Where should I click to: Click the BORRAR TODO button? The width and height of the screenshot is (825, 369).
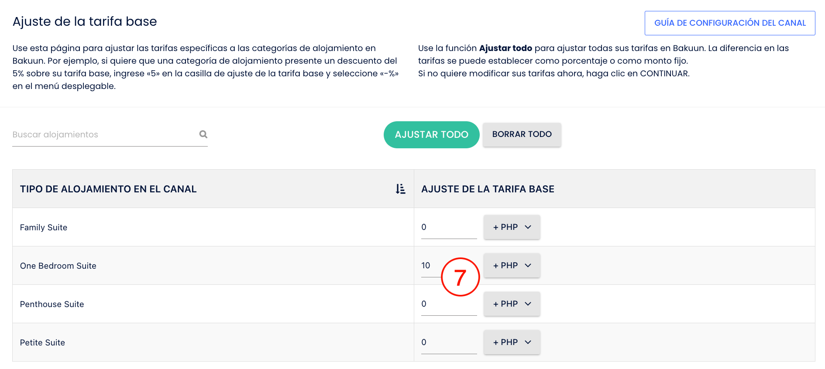click(522, 134)
